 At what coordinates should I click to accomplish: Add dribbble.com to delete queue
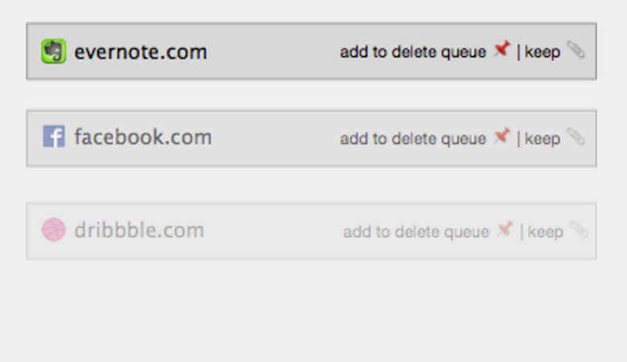pos(416,232)
